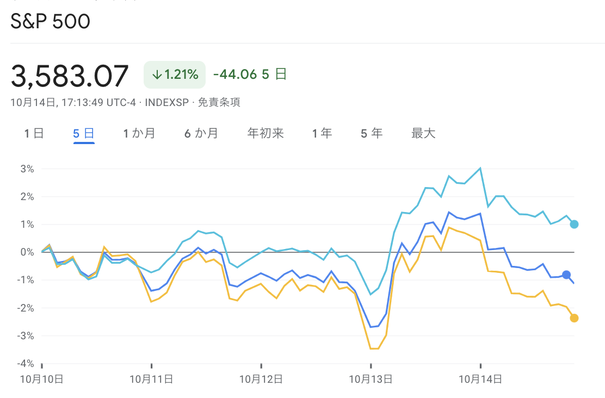Select the 1日 time range tab
This screenshot has width=605, height=398.
pyautogui.click(x=34, y=133)
